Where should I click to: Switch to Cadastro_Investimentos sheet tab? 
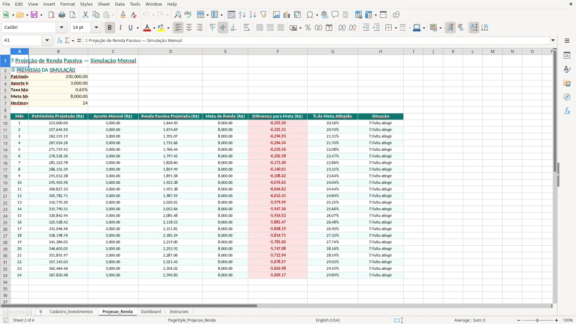pyautogui.click(x=71, y=312)
